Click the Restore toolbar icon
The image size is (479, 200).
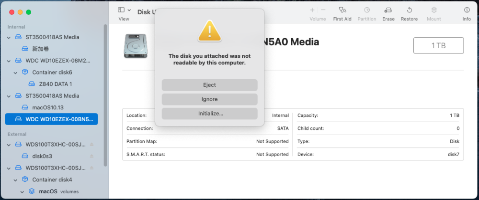click(x=410, y=10)
